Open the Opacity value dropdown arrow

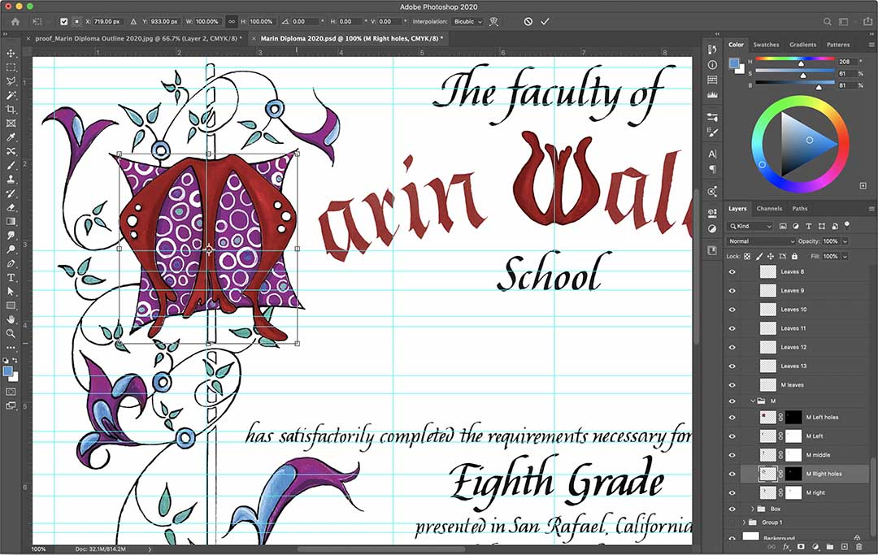click(x=845, y=241)
